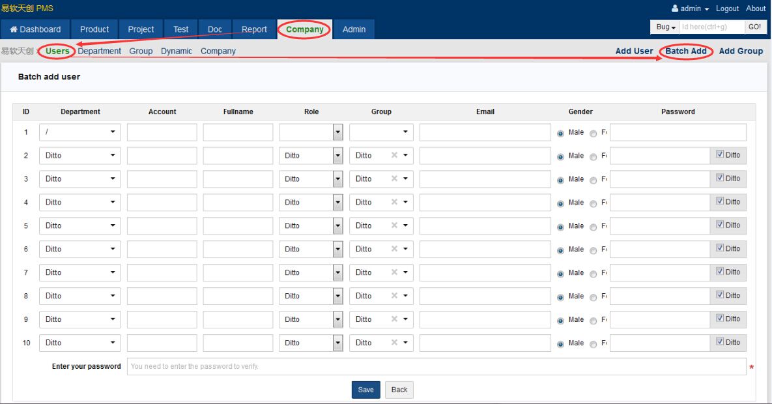Viewport: 772px width, 404px height.
Task: Choose the Female radio button in row 4
Action: pos(593,204)
